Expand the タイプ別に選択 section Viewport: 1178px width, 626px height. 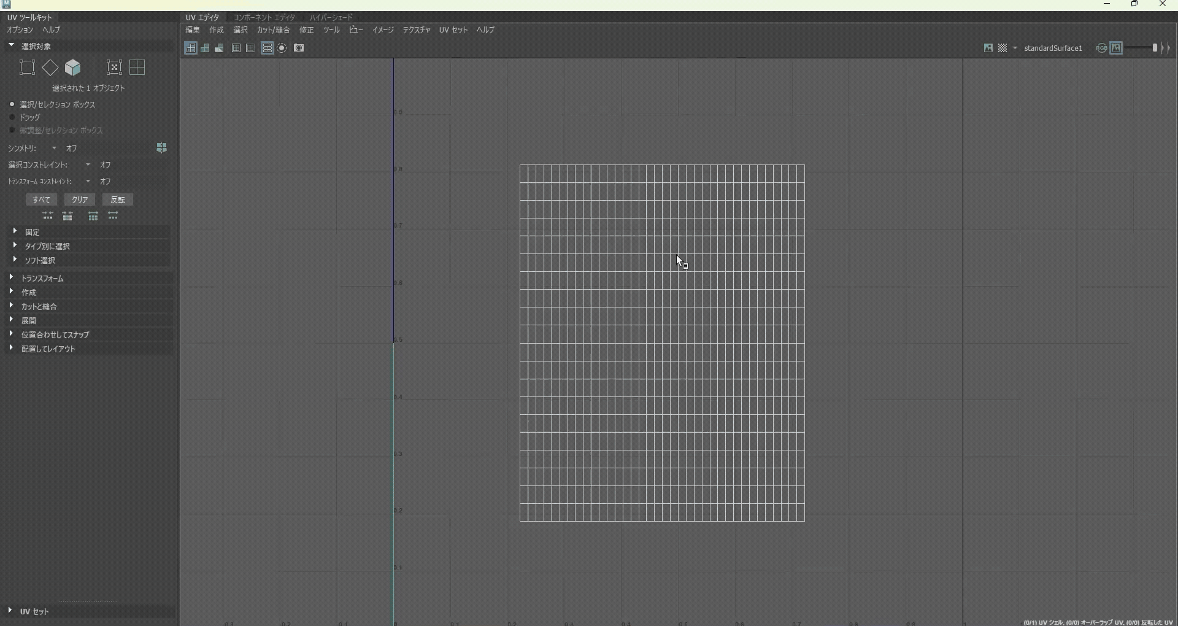tap(89, 246)
